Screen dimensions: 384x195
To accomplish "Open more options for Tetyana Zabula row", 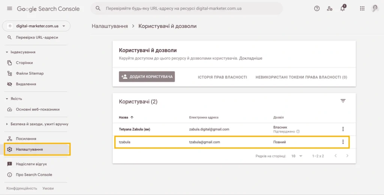I will click(343, 129).
